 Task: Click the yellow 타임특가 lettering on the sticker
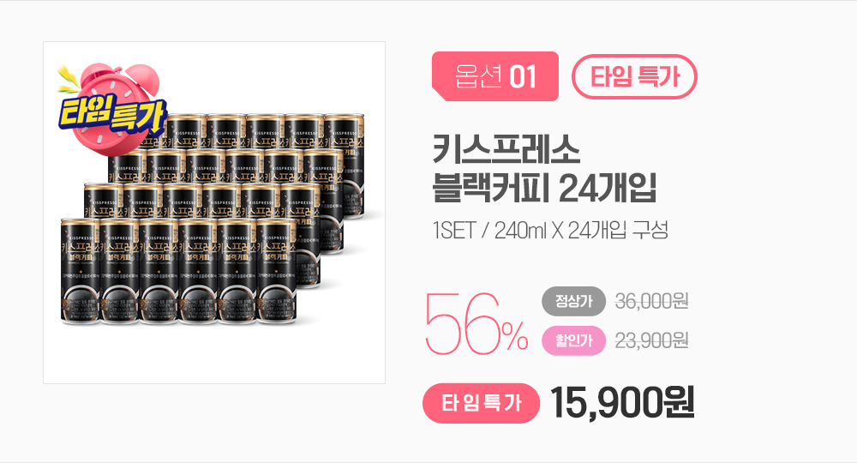[x=111, y=114]
